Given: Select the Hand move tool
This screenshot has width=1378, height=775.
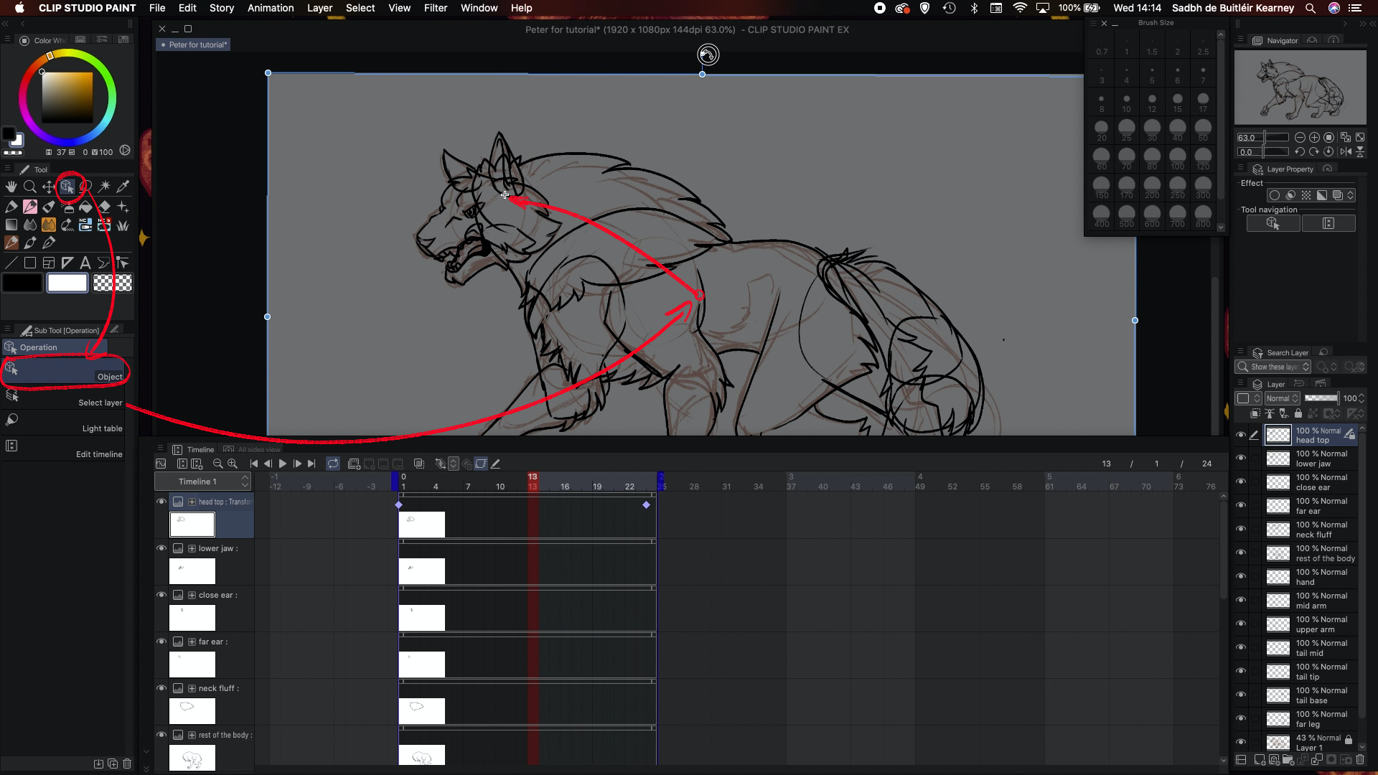Looking at the screenshot, I should point(11,187).
